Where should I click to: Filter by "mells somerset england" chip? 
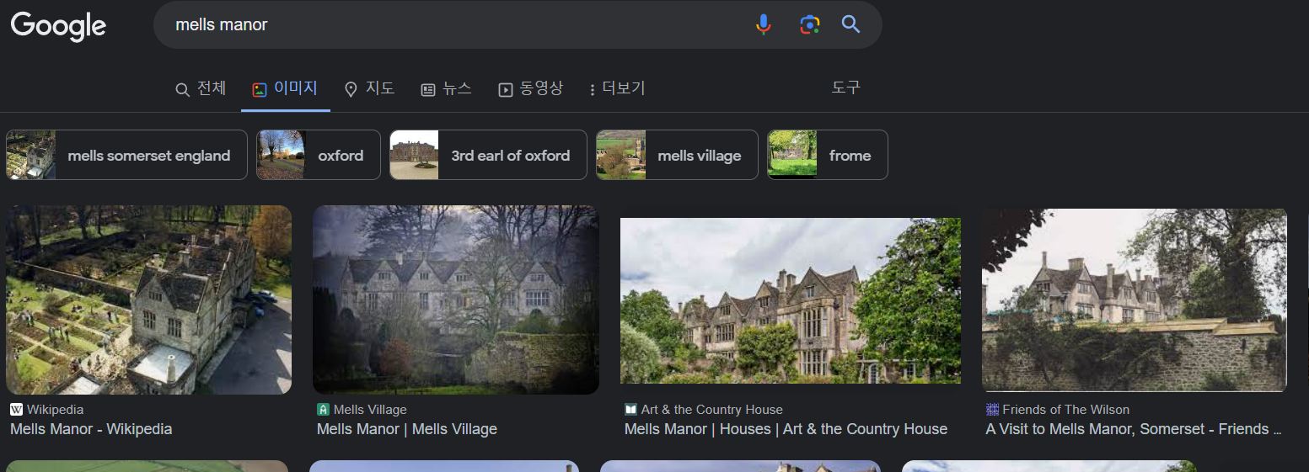(x=126, y=155)
